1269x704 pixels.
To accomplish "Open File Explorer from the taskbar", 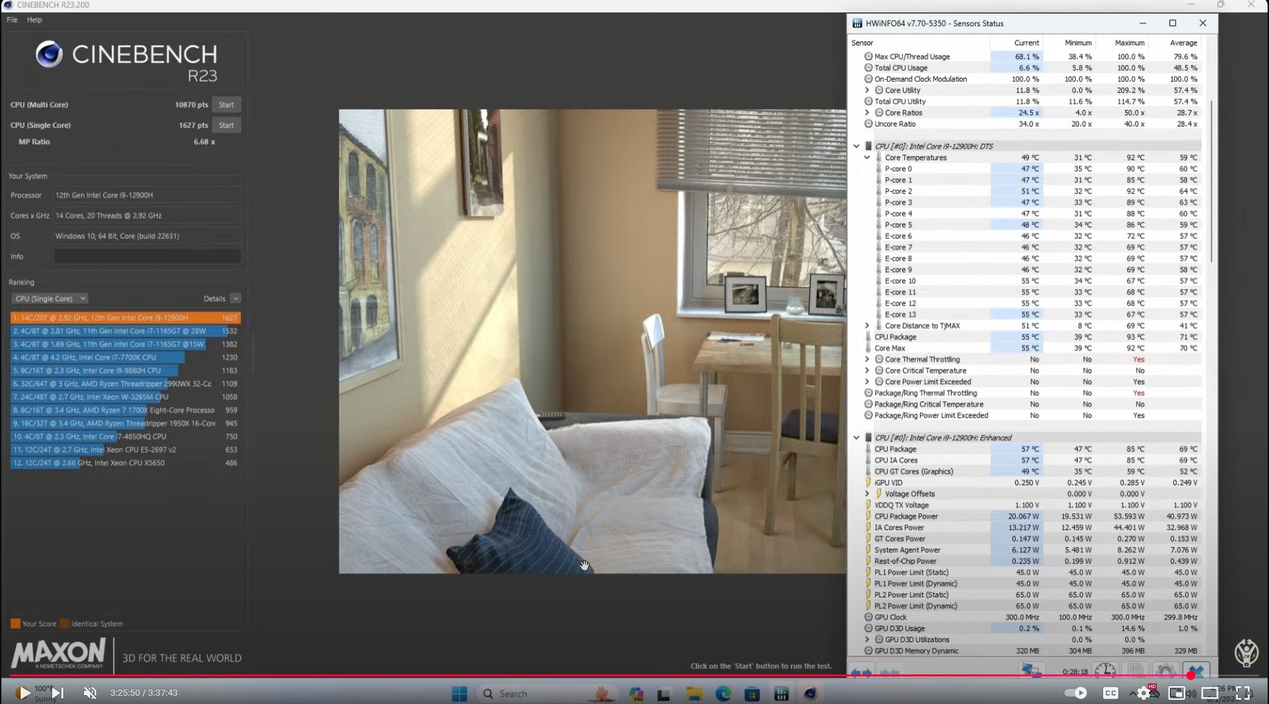I will (694, 694).
